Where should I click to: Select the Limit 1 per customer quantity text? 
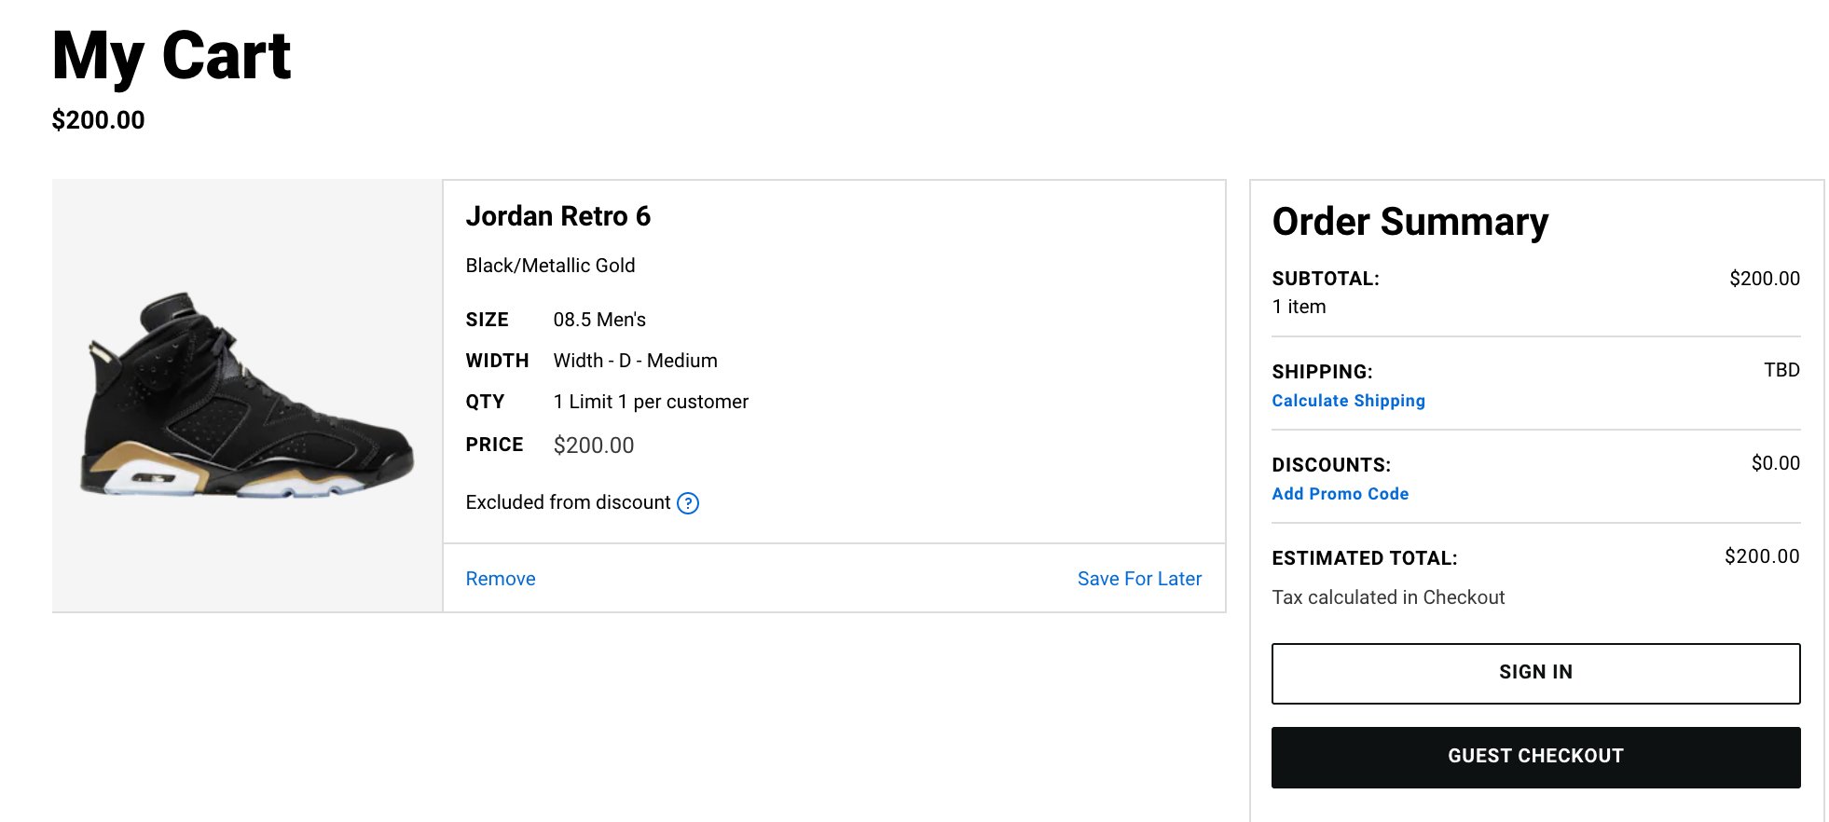coord(659,402)
